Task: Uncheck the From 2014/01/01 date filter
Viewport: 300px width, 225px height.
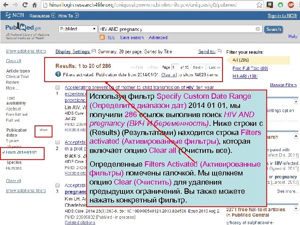Action: 20,152
